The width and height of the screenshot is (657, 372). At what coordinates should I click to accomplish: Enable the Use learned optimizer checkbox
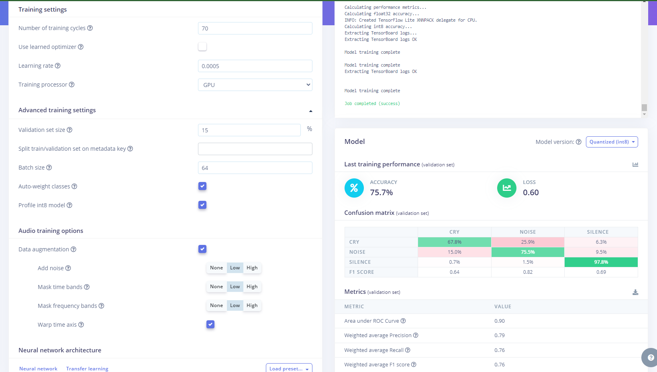point(202,47)
